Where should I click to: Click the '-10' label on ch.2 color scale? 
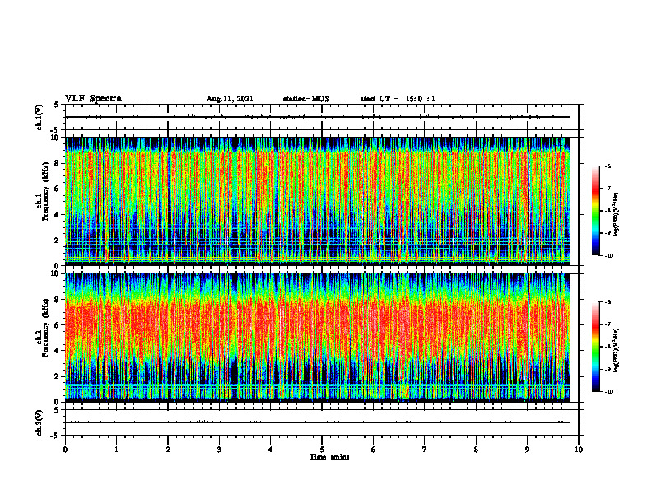point(608,391)
